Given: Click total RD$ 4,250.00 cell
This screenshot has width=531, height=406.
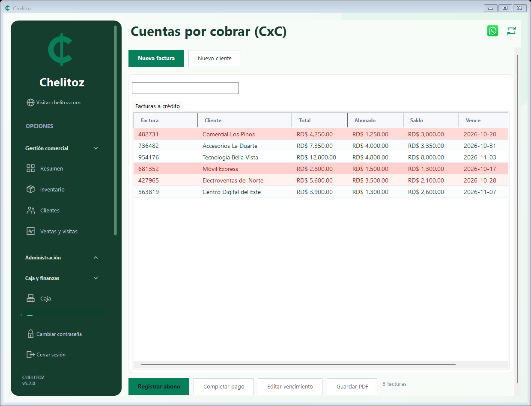Looking at the screenshot, I should [315, 134].
